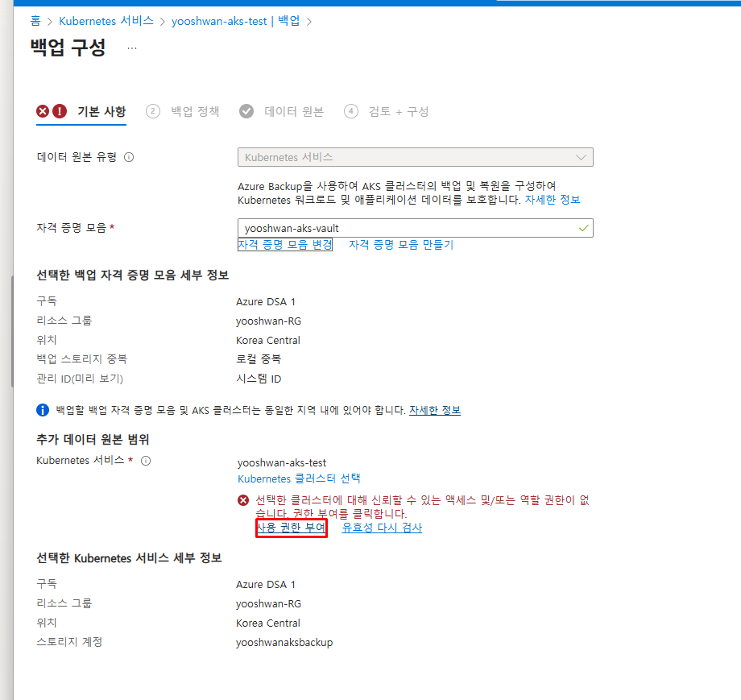The image size is (741, 700).
Task: Open 자세한 정보 link in region notice
Action: [435, 410]
